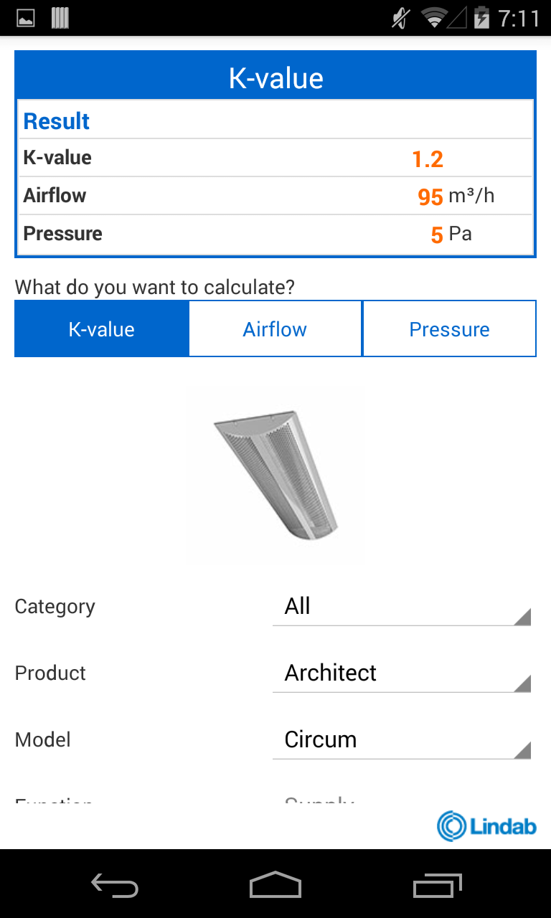Tap the Lindab logo
The height and width of the screenshot is (918, 551).
(x=486, y=826)
